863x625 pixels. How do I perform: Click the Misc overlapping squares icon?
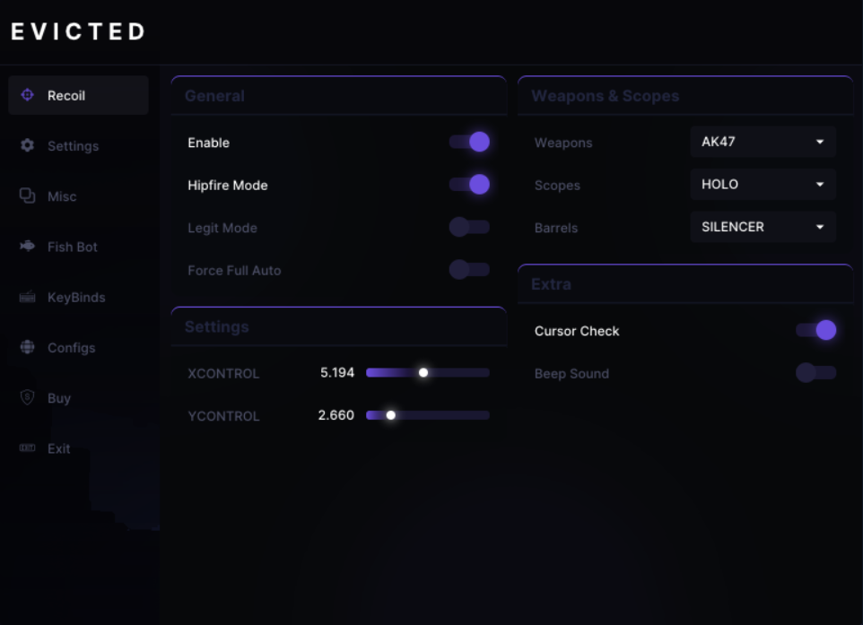click(x=27, y=195)
